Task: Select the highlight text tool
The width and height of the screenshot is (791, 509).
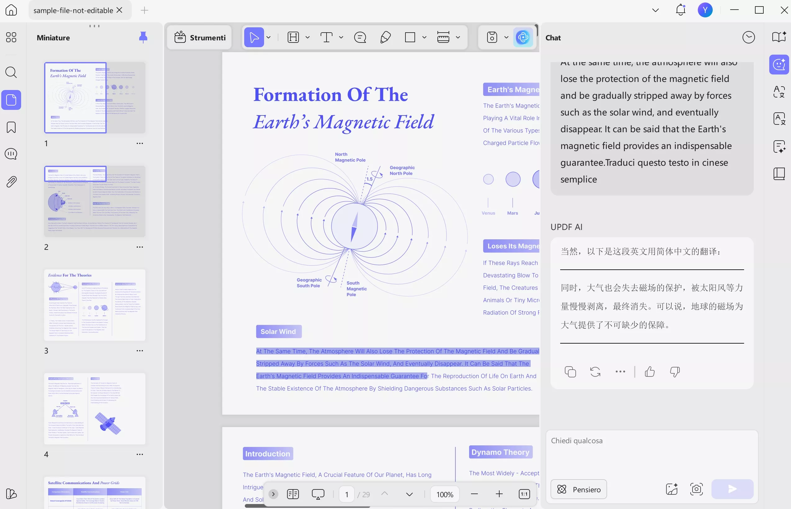Action: pyautogui.click(x=294, y=37)
